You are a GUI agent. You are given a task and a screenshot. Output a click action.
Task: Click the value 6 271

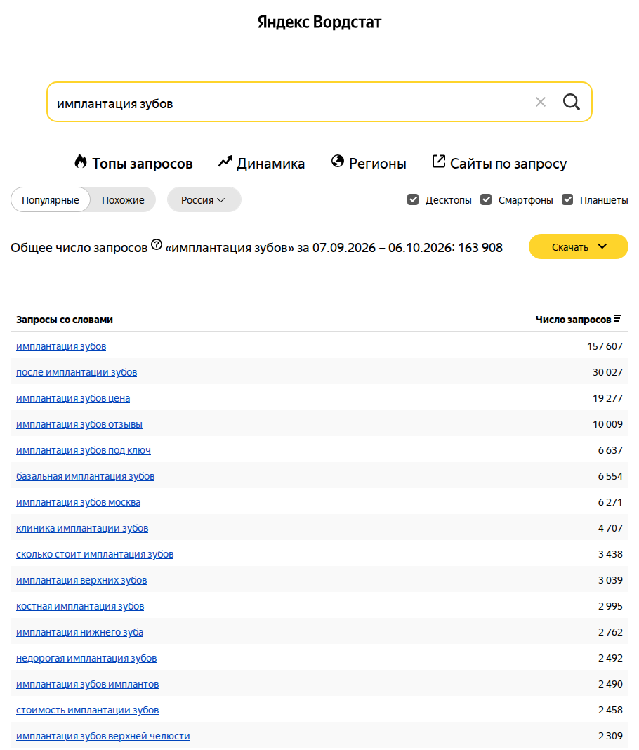tap(610, 502)
